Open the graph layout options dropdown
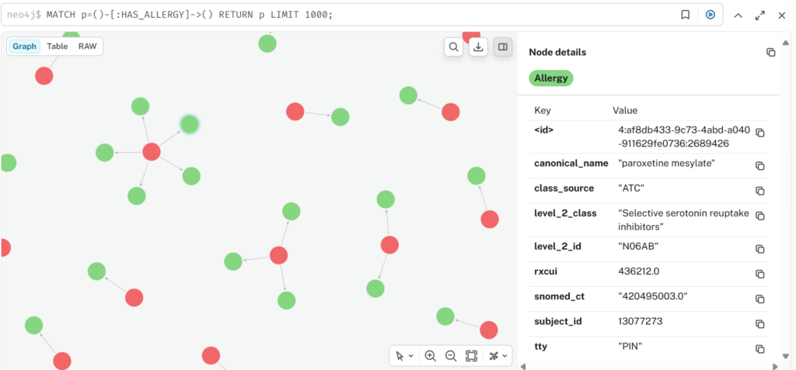This screenshot has width=796, height=370. 497,356
